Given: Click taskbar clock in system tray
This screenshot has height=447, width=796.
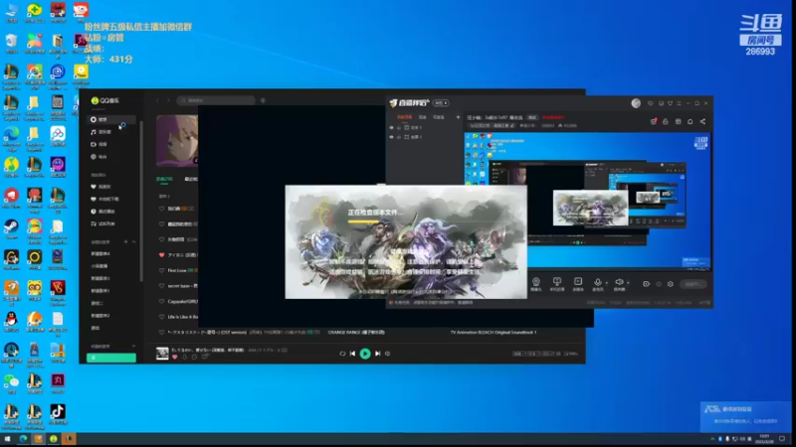Looking at the screenshot, I should (764, 439).
